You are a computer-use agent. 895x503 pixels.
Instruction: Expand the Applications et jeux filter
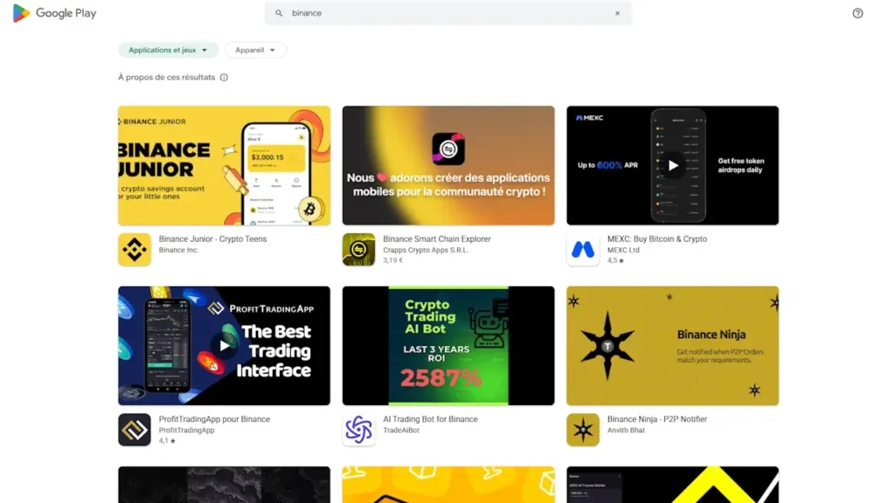coord(168,50)
